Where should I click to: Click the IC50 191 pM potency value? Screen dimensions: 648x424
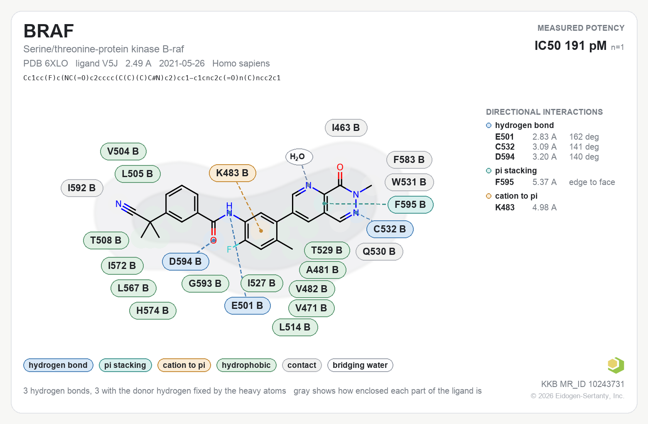pyautogui.click(x=570, y=45)
